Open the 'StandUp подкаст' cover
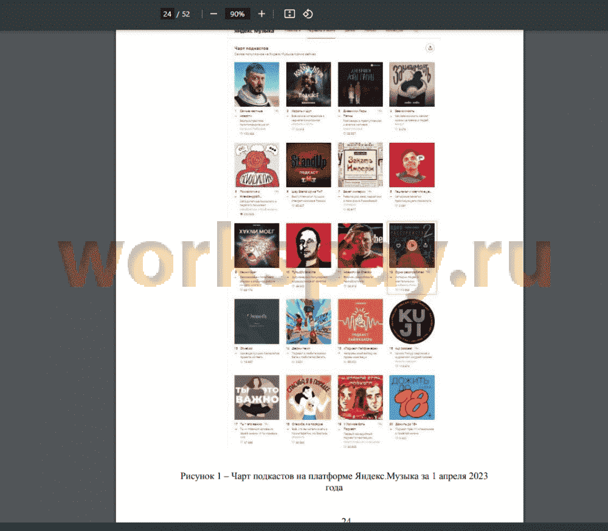Image resolution: width=608 pixels, height=531 pixels. tap(309, 165)
